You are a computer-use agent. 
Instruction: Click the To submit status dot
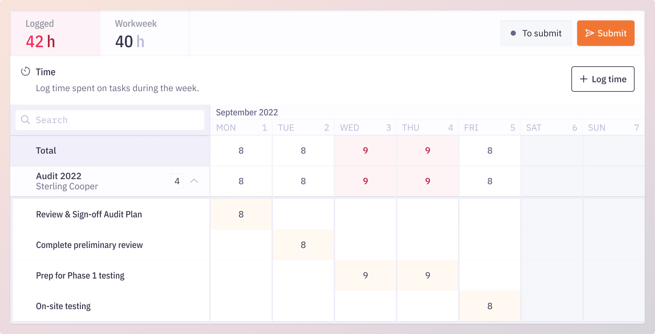pos(513,33)
